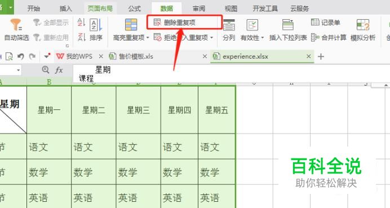
Task: Select the 星期一 header cell
Action: pyautogui.click(x=49, y=110)
